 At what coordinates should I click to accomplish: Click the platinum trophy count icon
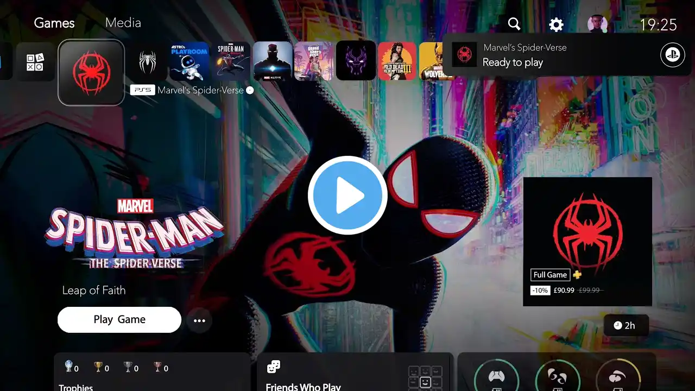click(x=69, y=367)
